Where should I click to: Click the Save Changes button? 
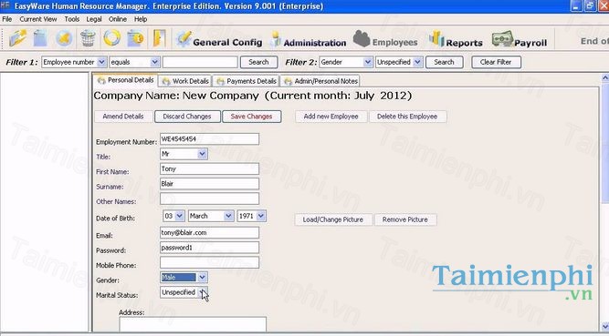point(251,117)
